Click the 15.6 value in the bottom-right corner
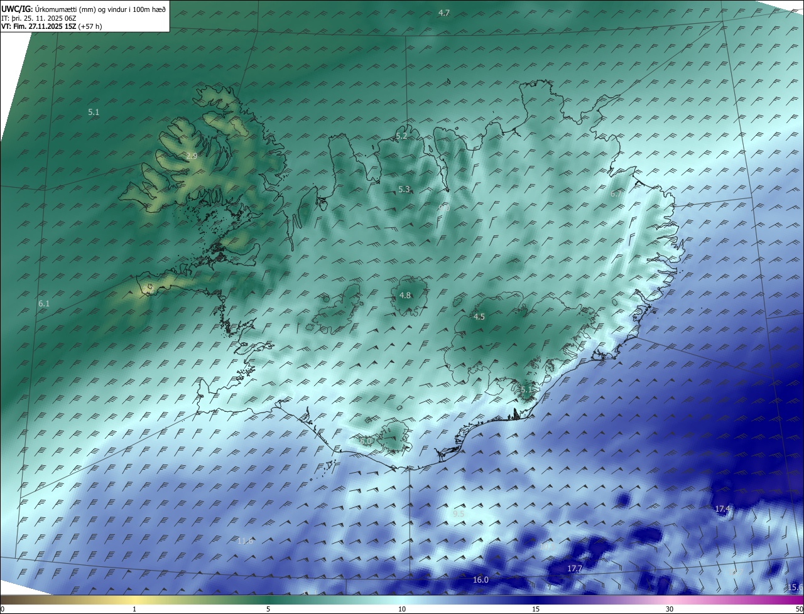 [x=796, y=587]
